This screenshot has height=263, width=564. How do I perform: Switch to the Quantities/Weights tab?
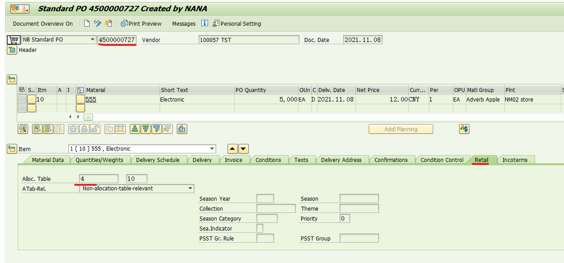click(x=99, y=160)
